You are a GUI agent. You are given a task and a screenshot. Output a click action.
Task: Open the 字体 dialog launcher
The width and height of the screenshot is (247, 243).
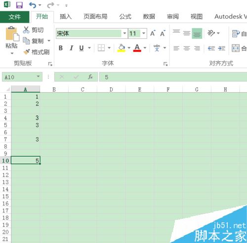[165, 64]
